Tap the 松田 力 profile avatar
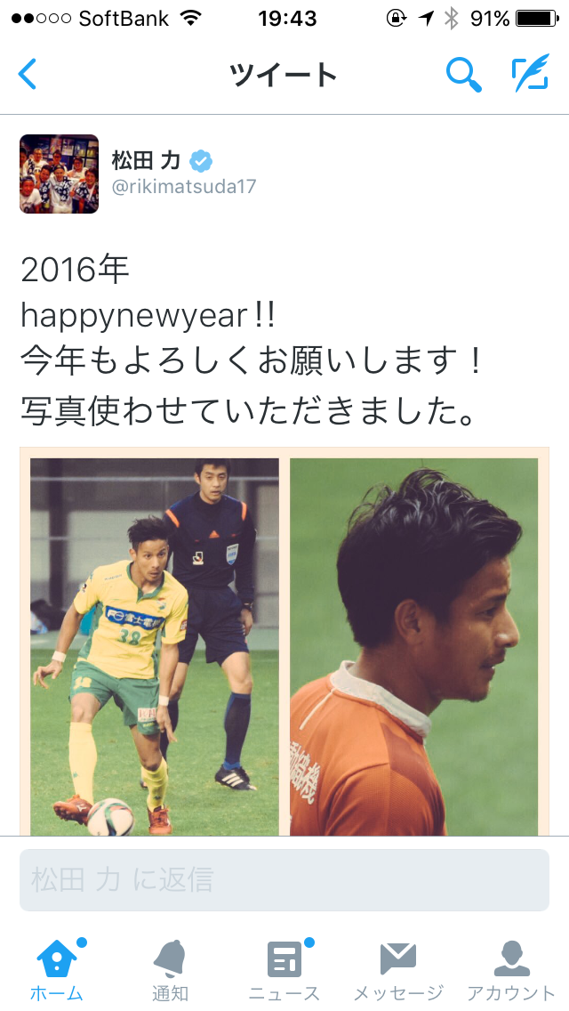The width and height of the screenshot is (569, 1011). 60,174
